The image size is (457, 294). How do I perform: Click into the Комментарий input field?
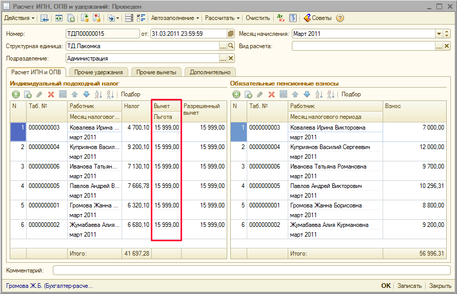251,270
